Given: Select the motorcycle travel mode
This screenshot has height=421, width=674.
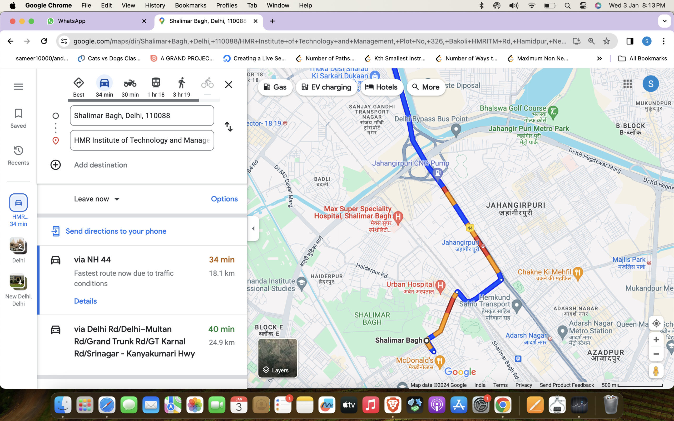Looking at the screenshot, I should 130,87.
